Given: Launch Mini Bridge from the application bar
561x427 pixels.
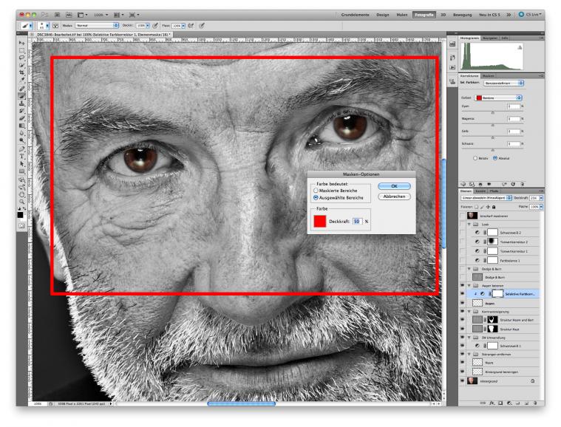Looking at the screenshot, I should pos(69,15).
